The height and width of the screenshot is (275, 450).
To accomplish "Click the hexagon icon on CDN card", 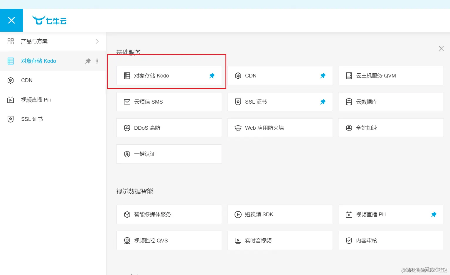I will coord(238,76).
